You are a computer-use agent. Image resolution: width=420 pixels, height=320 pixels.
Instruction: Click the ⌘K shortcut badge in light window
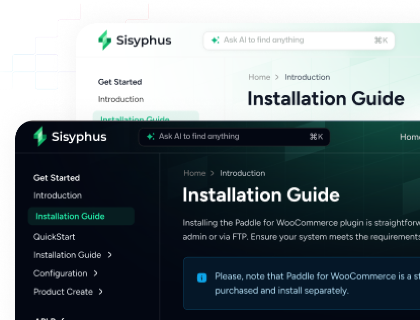(381, 40)
